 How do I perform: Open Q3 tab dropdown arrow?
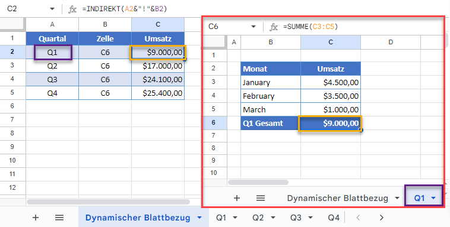310,218
